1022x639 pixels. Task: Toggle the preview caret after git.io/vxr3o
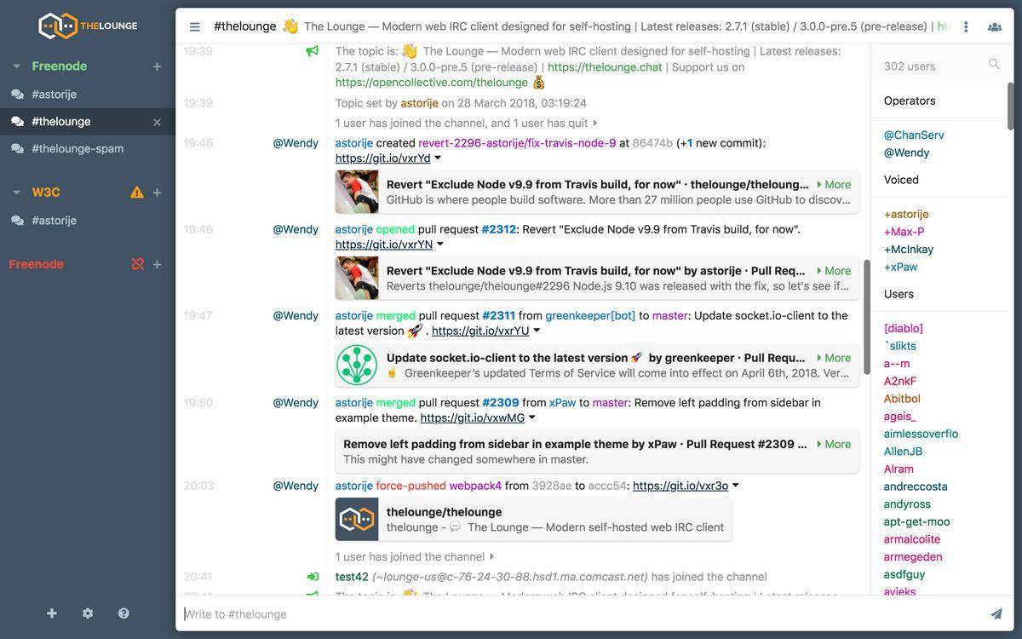tap(736, 486)
